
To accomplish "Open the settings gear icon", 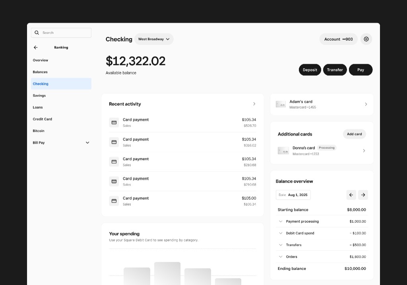I will point(366,39).
